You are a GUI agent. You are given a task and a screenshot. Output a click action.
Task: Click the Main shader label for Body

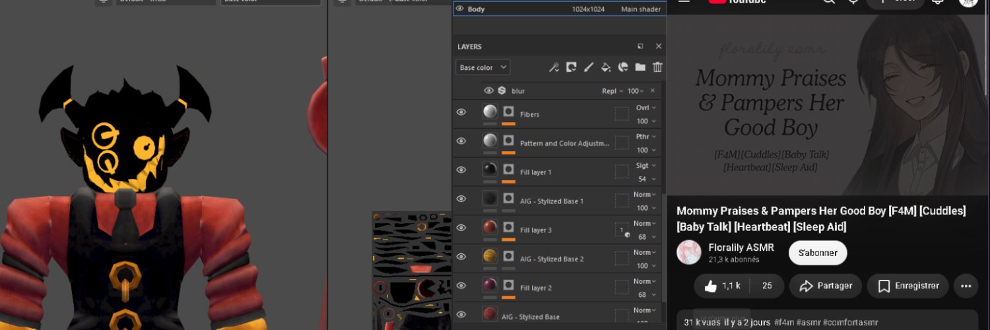tap(641, 9)
